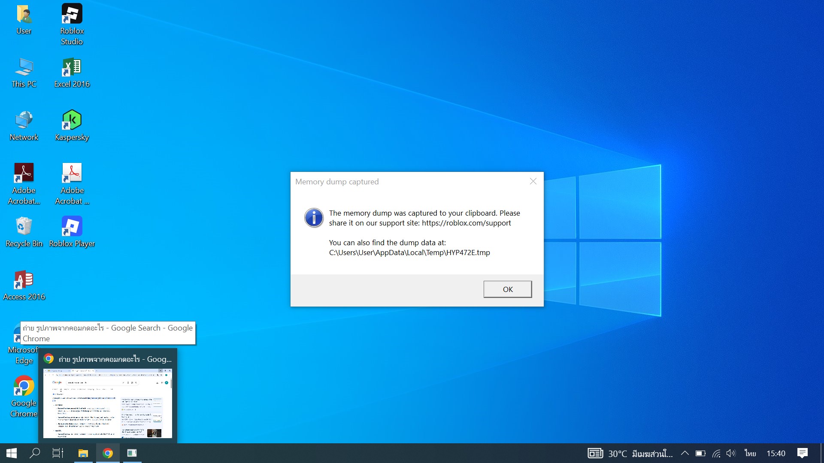Open the volume control in system tray

[731, 453]
